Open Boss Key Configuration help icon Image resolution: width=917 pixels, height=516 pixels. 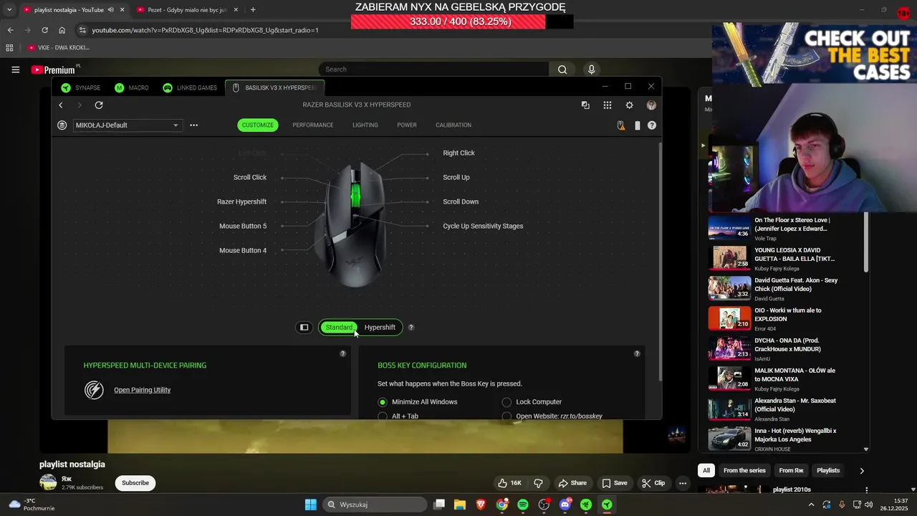(x=637, y=354)
